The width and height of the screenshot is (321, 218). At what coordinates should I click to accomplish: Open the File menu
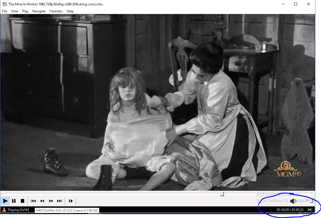point(5,11)
